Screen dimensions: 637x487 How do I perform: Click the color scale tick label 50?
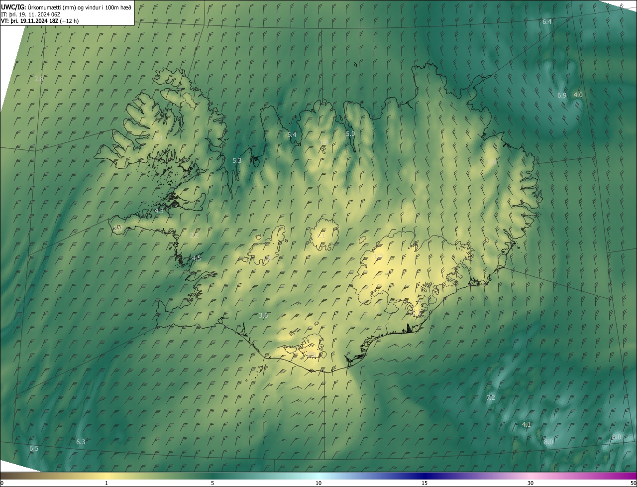633,483
